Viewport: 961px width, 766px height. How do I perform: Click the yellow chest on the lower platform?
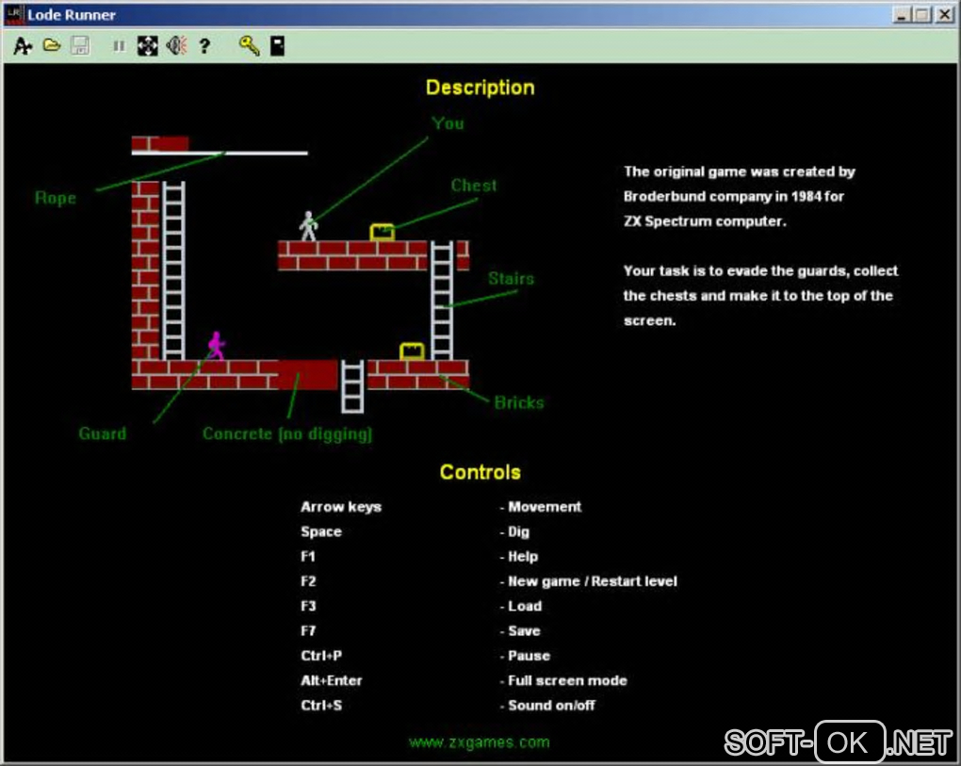(412, 351)
